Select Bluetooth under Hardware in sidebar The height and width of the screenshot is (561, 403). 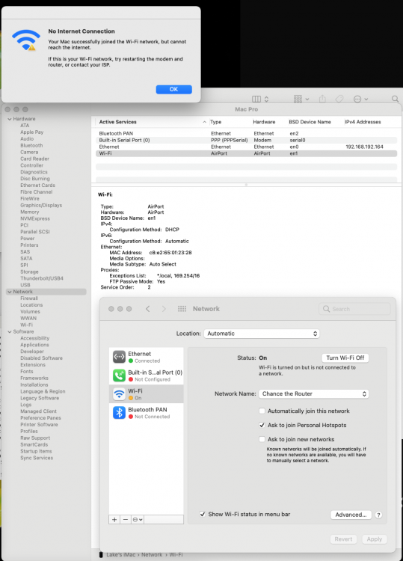[31, 145]
